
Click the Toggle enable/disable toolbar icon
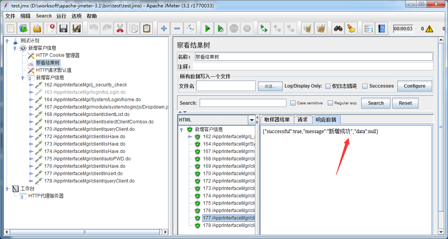point(190,28)
